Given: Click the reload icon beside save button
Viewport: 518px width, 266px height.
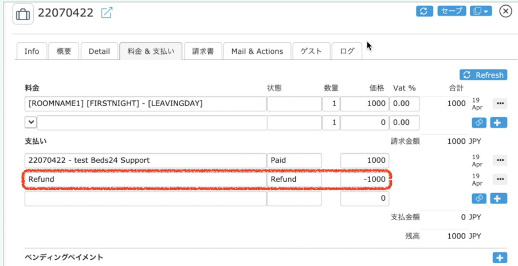Looking at the screenshot, I should 424,11.
